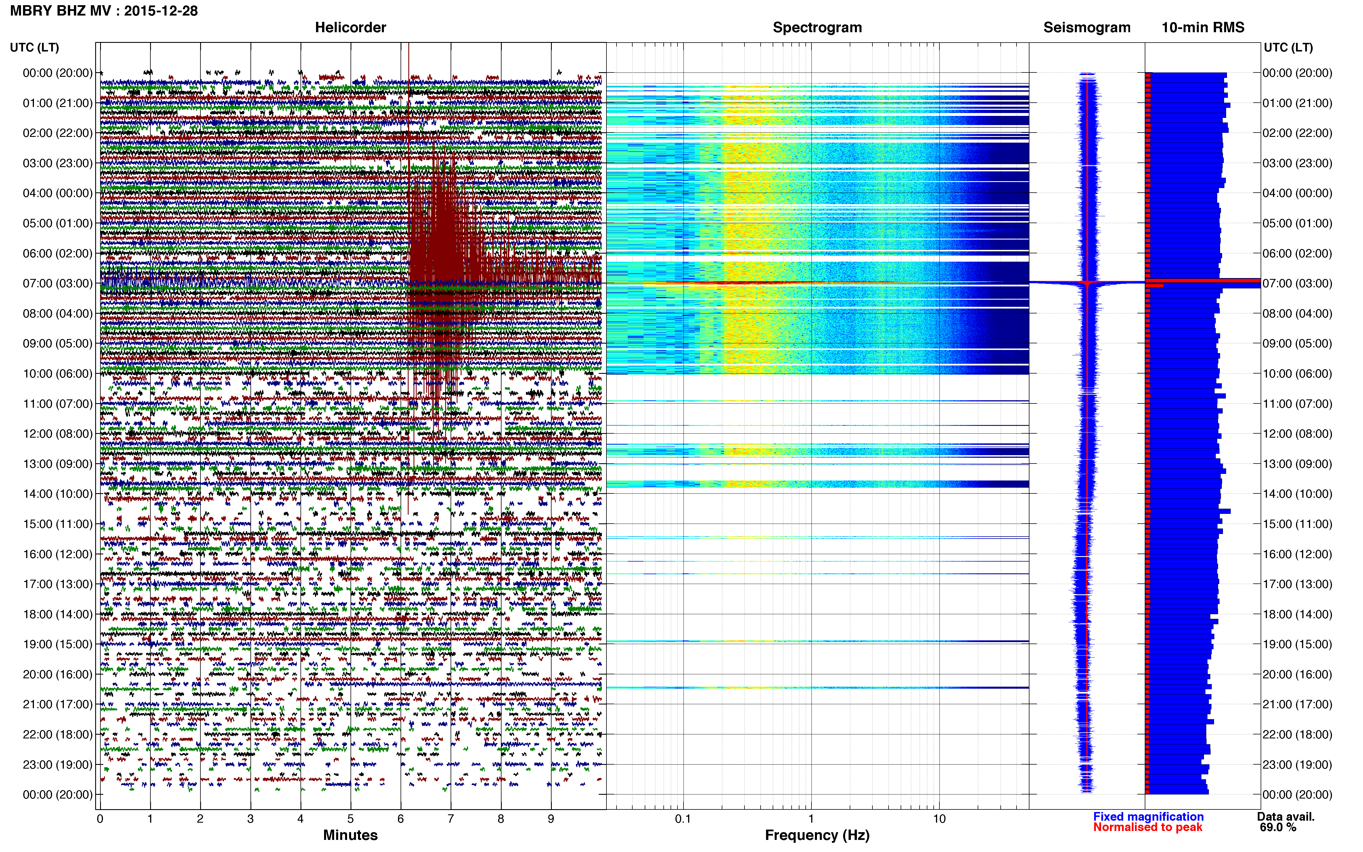Viewport: 1363px width, 852px height.
Task: Click the minute '6' tick on Helicorder axis
Action: click(x=401, y=819)
